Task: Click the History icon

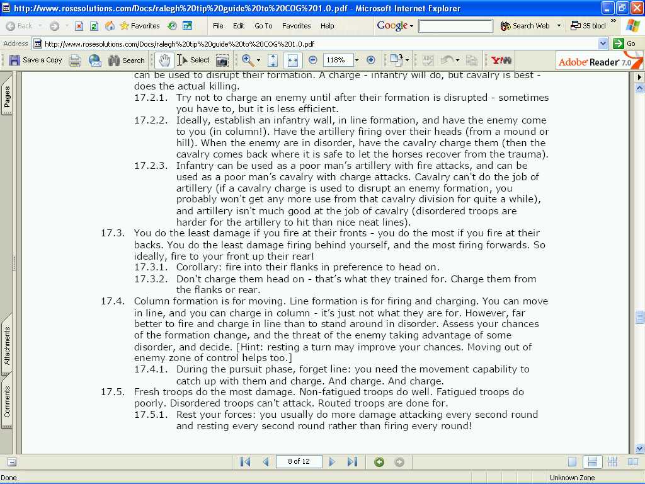Action: (172, 26)
